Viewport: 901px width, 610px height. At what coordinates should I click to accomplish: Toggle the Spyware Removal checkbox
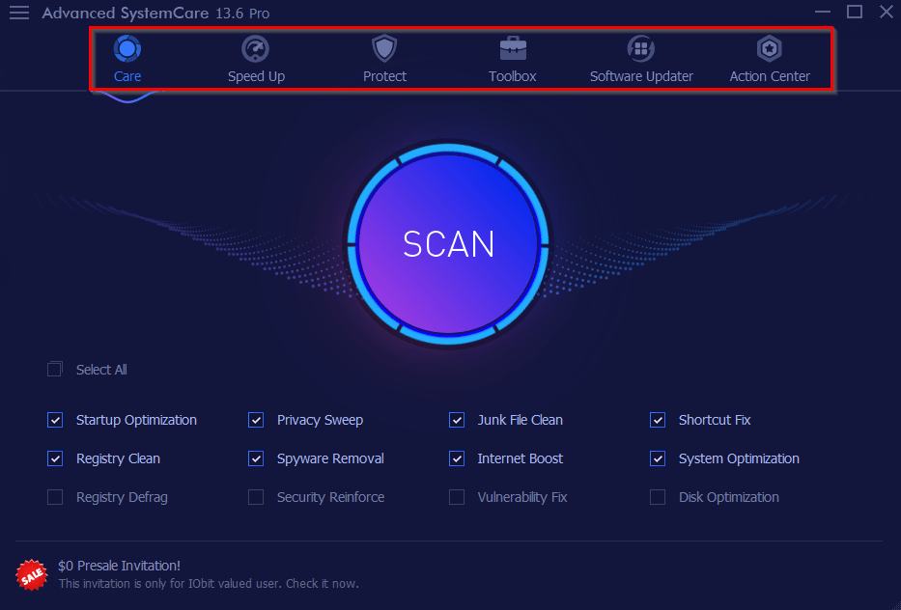pos(256,458)
